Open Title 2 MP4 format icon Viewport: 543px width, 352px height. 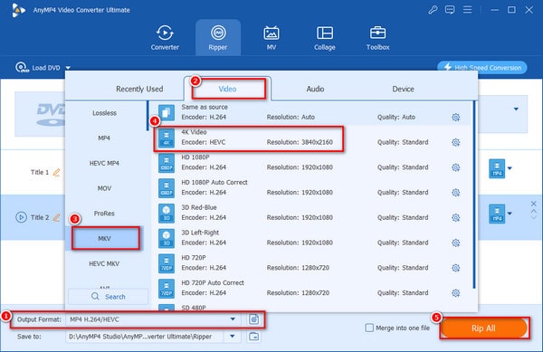pyautogui.click(x=497, y=214)
